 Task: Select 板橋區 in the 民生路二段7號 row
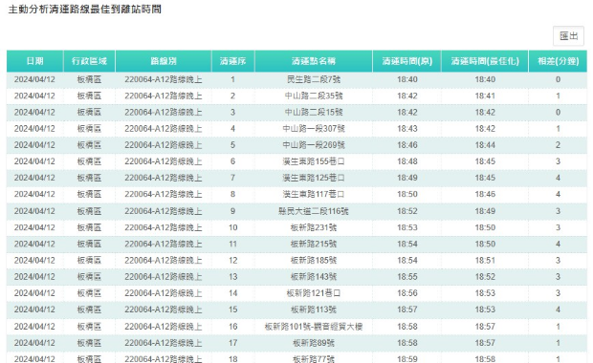[x=89, y=79]
